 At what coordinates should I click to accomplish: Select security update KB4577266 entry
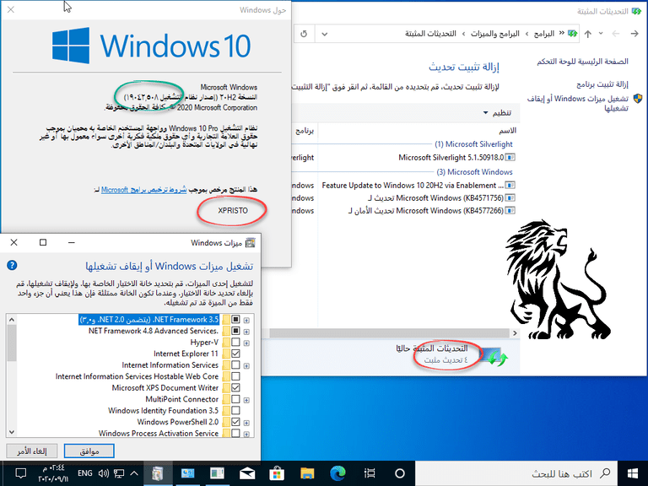point(431,211)
